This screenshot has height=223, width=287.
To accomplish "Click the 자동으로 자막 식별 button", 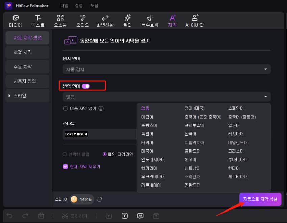I will pyautogui.click(x=260, y=199).
